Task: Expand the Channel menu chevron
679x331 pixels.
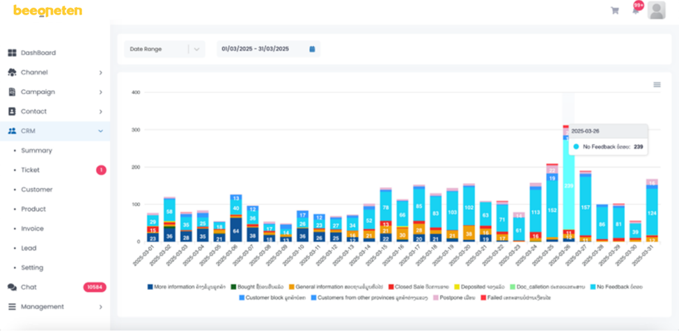Action: (100, 72)
